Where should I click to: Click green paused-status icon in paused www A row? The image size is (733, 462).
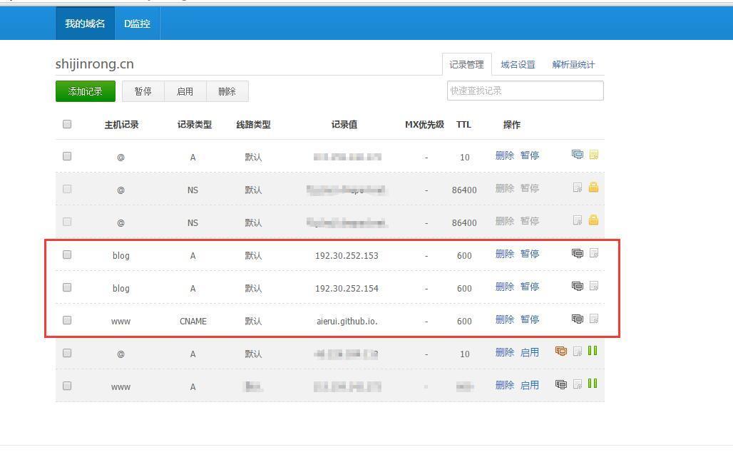pyautogui.click(x=593, y=384)
